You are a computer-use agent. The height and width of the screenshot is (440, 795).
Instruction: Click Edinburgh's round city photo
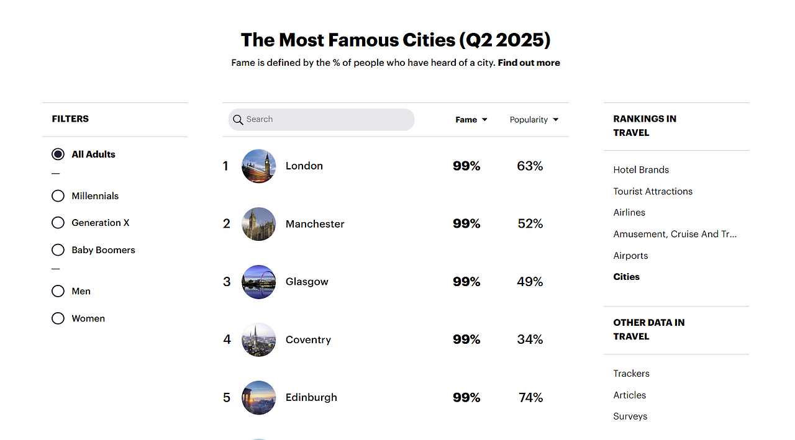(x=258, y=397)
